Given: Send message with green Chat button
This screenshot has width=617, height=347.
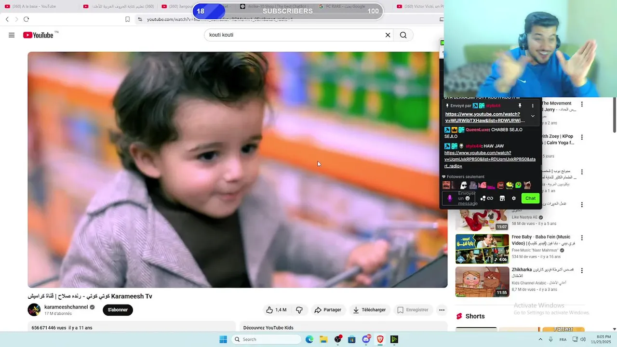Looking at the screenshot, I should 530,199.
